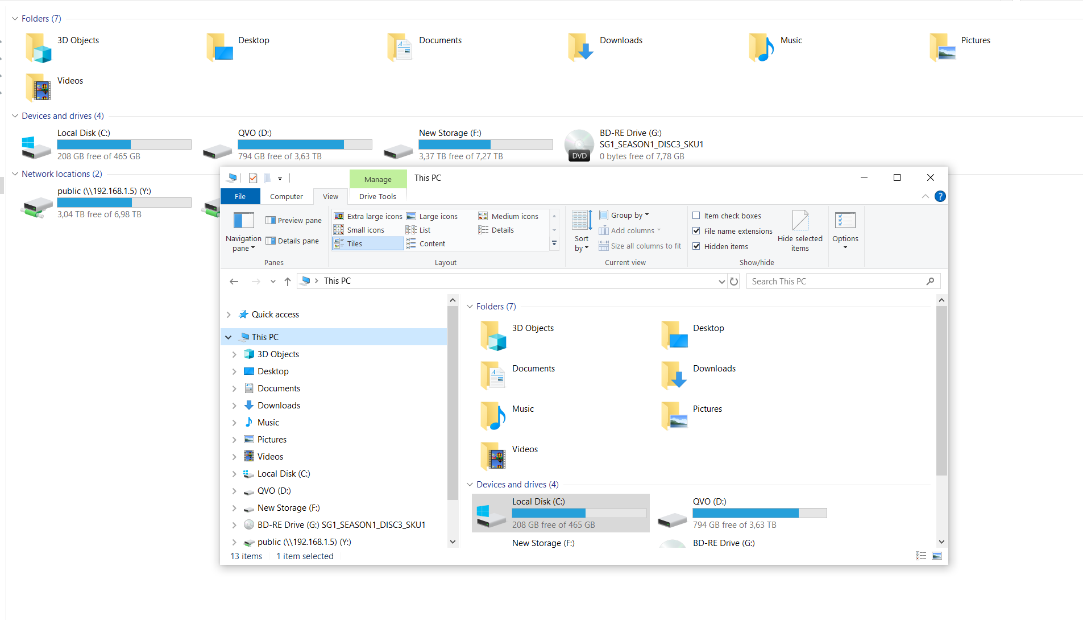
Task: Select the Pictures folder in background window
Action: pyautogui.click(x=961, y=47)
